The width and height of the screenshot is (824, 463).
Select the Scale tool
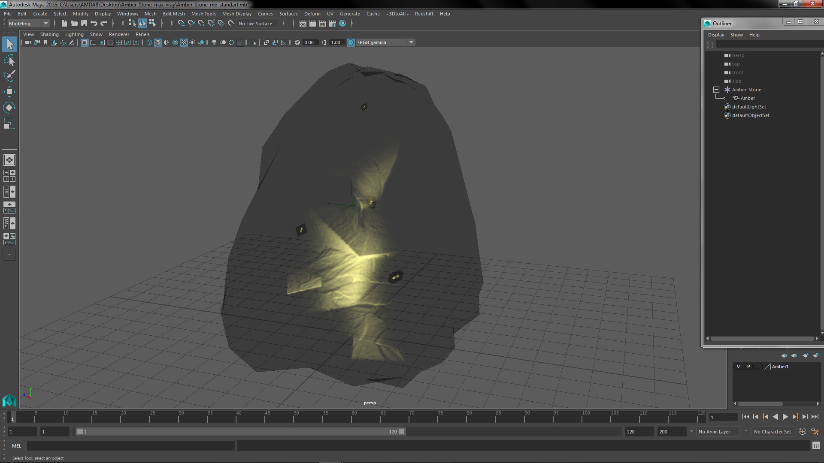[x=9, y=123]
